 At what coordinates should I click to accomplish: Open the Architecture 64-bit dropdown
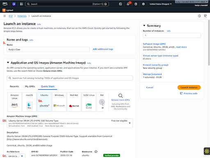(x=16, y=156)
